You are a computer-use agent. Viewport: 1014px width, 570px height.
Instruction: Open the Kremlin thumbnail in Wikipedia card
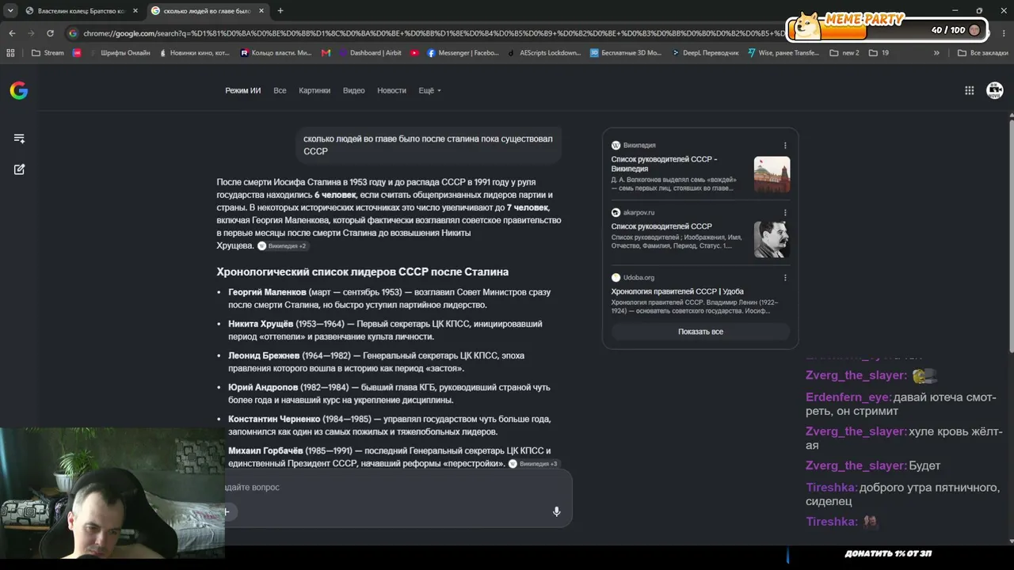tap(772, 175)
